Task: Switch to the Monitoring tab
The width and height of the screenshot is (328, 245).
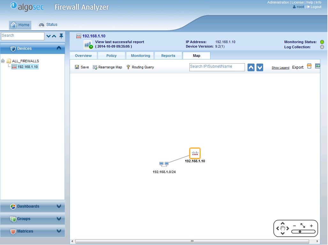Action: click(140, 56)
